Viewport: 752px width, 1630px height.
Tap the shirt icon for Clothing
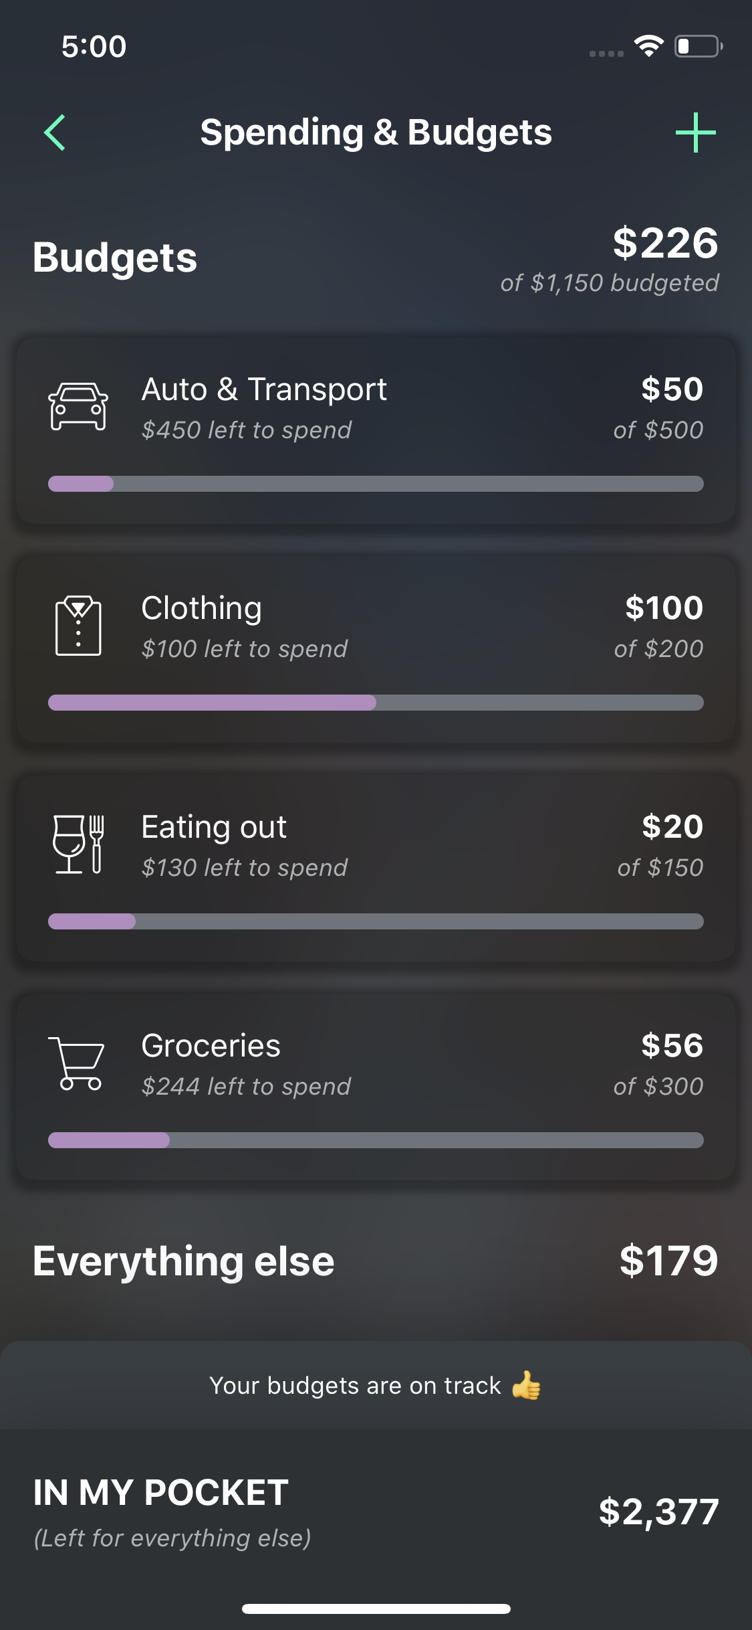coord(78,626)
